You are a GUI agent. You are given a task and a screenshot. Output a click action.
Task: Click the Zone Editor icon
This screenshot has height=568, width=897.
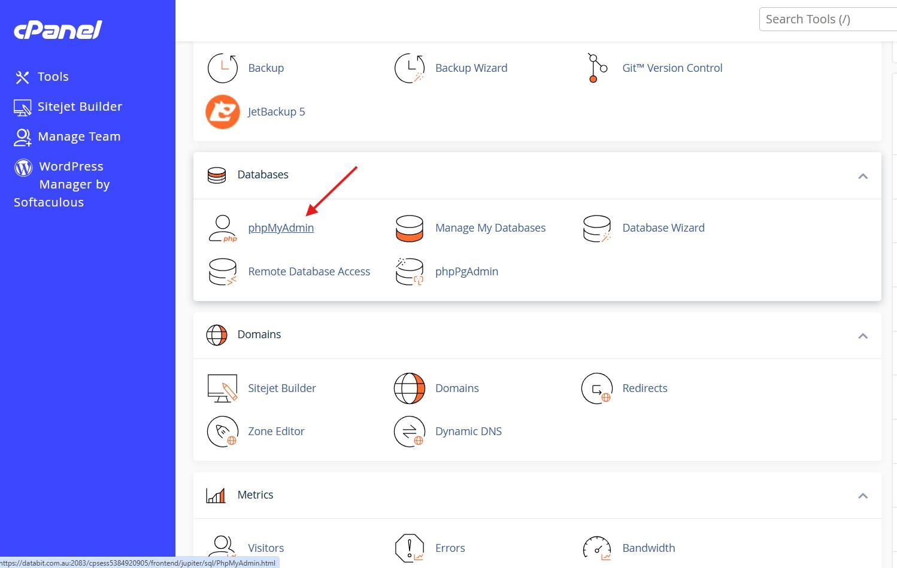[x=223, y=432]
